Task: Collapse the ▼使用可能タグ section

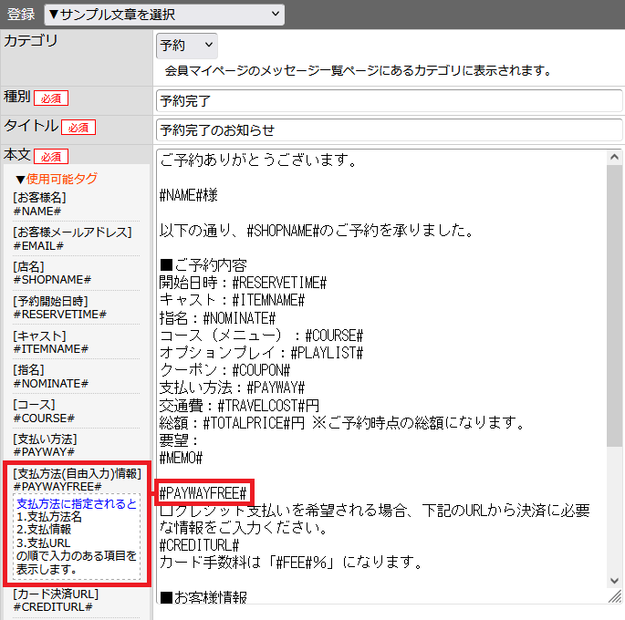Action: click(x=57, y=179)
